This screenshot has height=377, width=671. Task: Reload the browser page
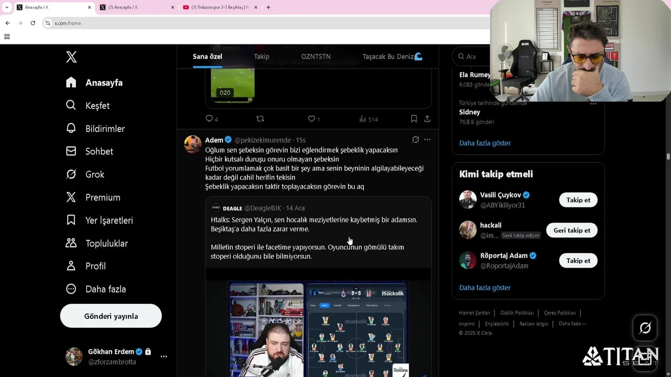point(33,23)
